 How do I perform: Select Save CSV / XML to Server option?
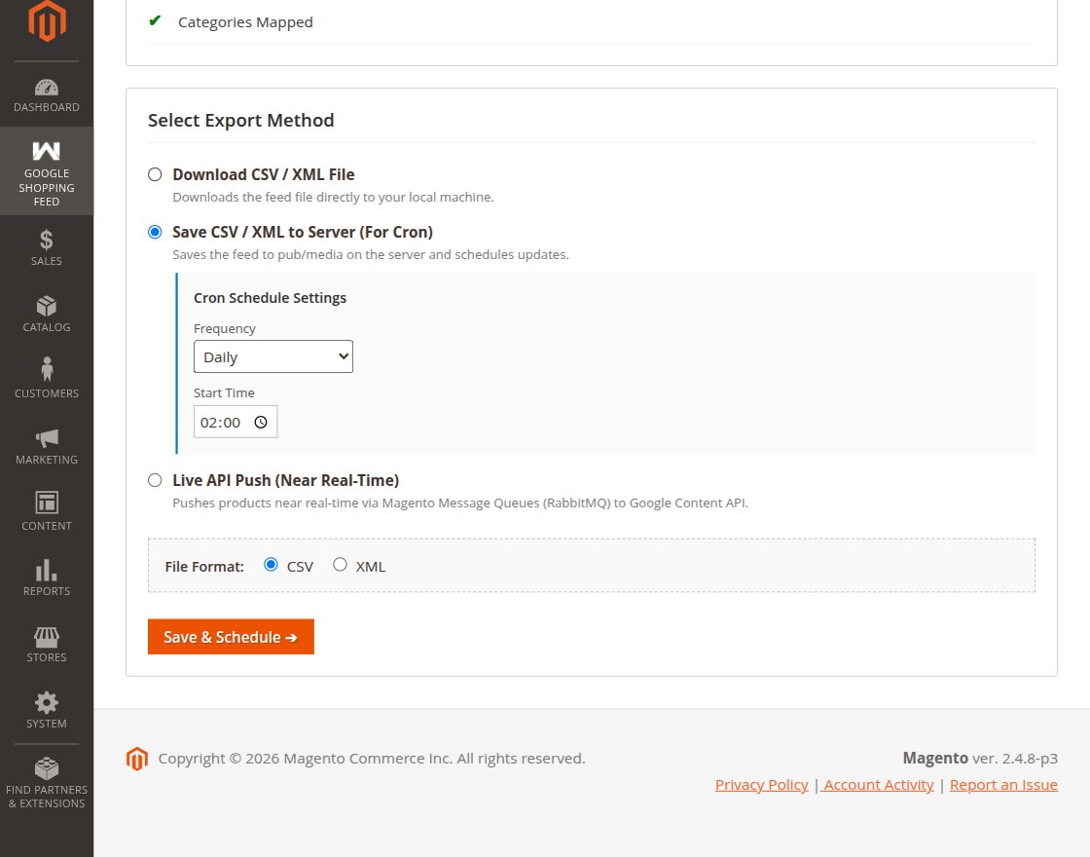click(155, 232)
